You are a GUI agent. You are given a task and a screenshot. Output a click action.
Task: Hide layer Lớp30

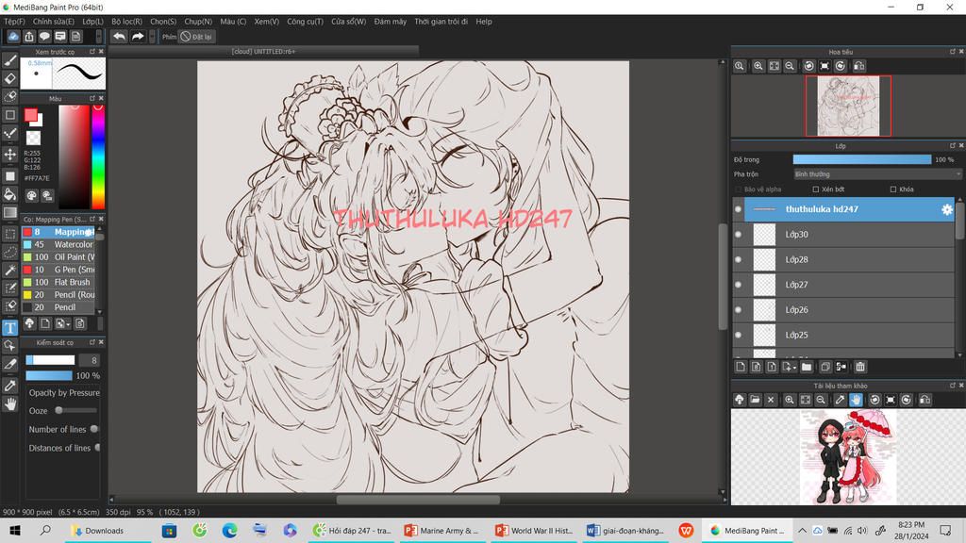click(738, 235)
